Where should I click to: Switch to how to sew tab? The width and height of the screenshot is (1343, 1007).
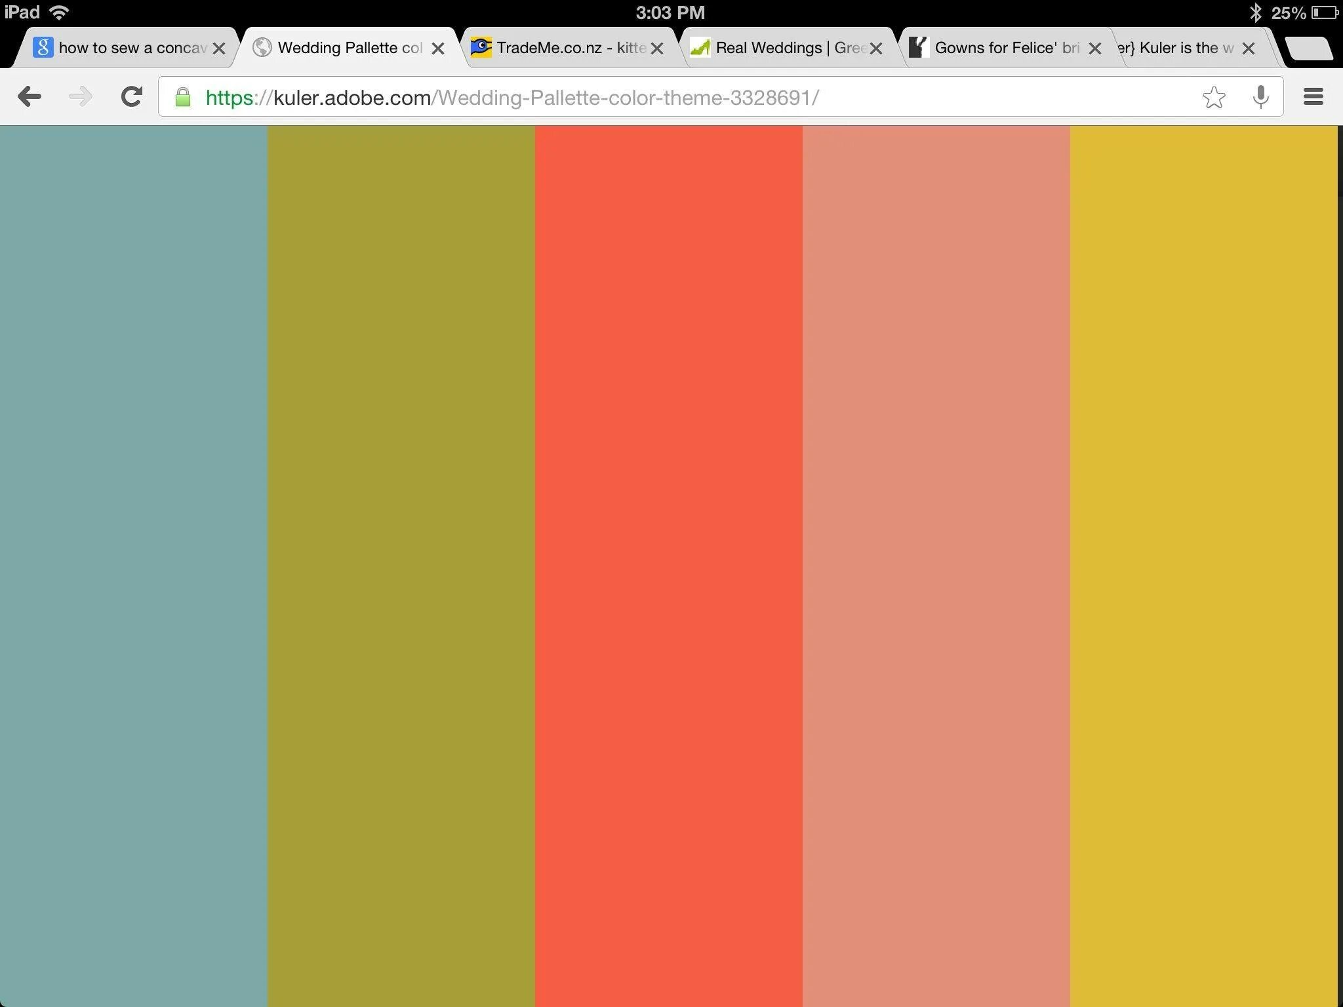(x=131, y=48)
